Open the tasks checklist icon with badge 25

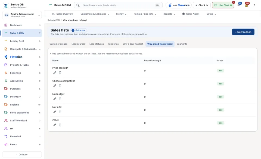(239, 5)
